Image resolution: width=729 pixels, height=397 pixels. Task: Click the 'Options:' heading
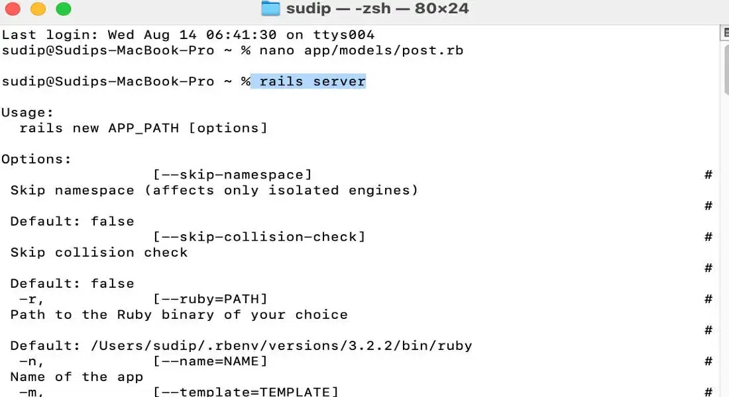click(x=37, y=159)
